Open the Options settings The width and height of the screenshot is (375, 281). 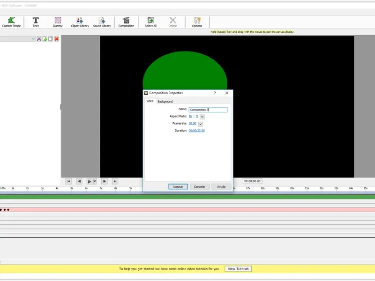click(x=197, y=22)
